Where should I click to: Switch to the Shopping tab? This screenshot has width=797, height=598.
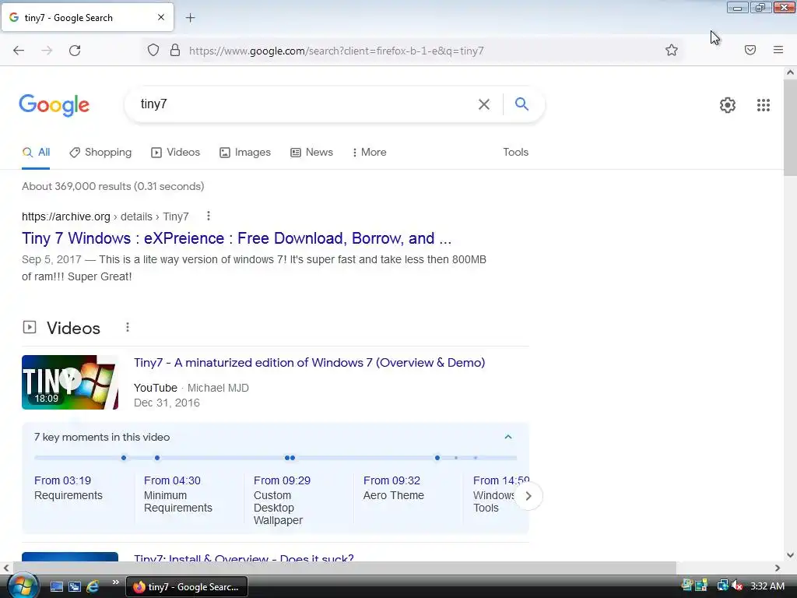click(x=100, y=152)
